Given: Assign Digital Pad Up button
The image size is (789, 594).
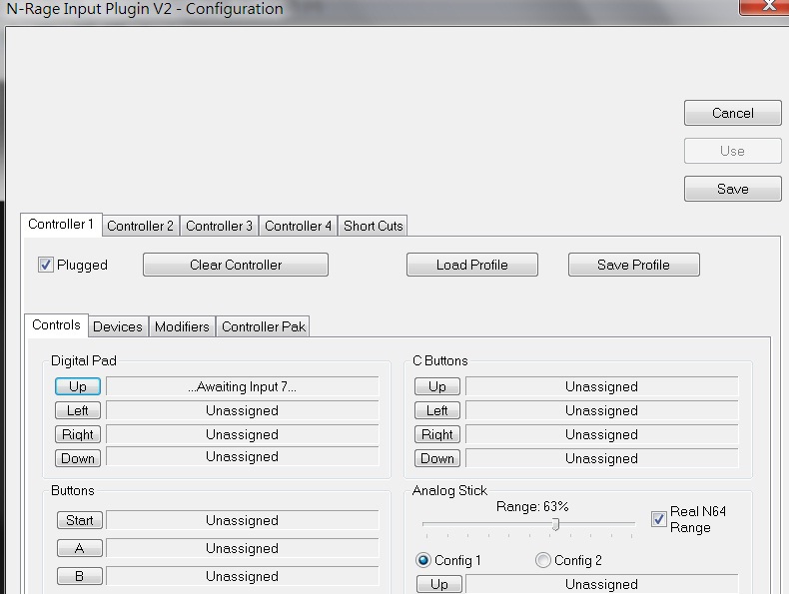Looking at the screenshot, I should [78, 386].
